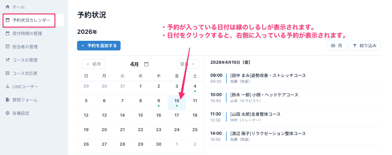Go to next month with 翌月
392x155 pixels.
187,64
